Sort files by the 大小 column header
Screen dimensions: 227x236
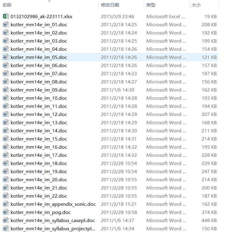[196, 5]
